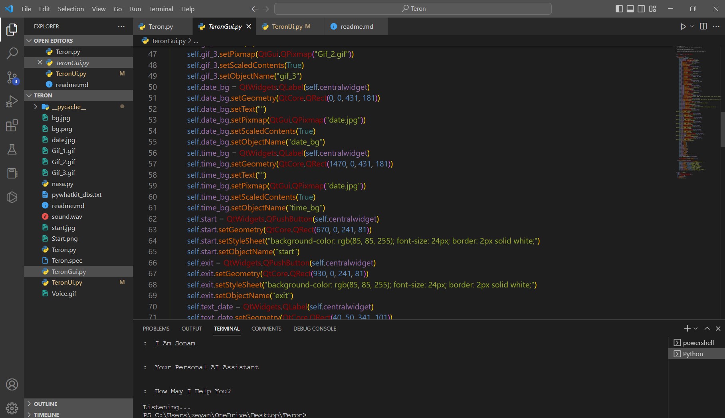Viewport: 725px width, 418px height.
Task: Click the Accounts icon in activity bar
Action: point(12,384)
